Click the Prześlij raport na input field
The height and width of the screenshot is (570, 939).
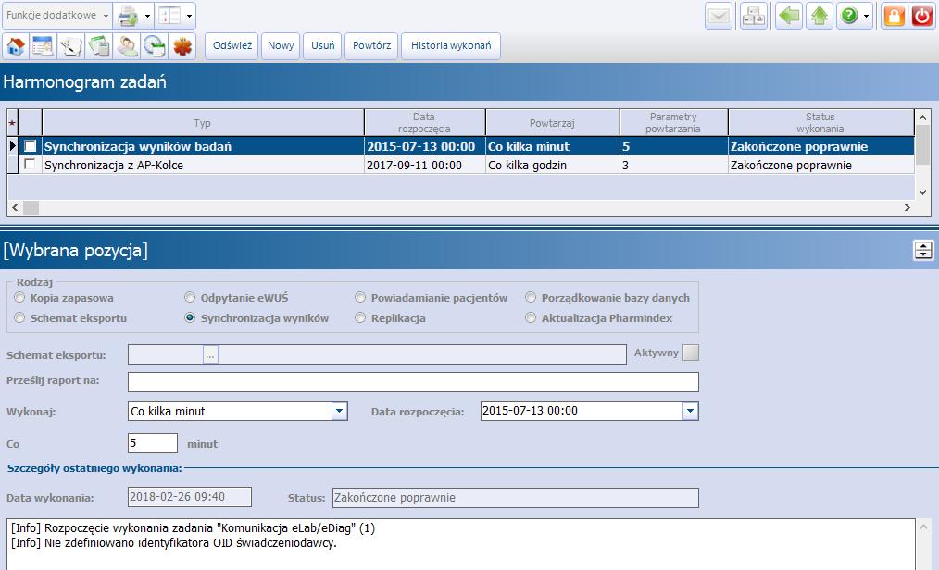click(413, 381)
